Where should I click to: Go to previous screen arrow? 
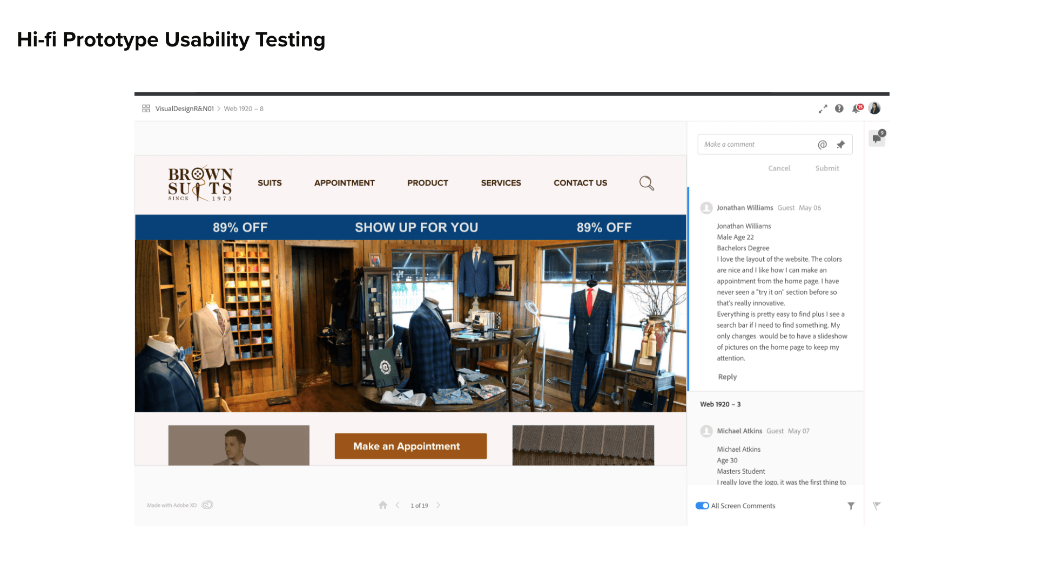coord(398,505)
